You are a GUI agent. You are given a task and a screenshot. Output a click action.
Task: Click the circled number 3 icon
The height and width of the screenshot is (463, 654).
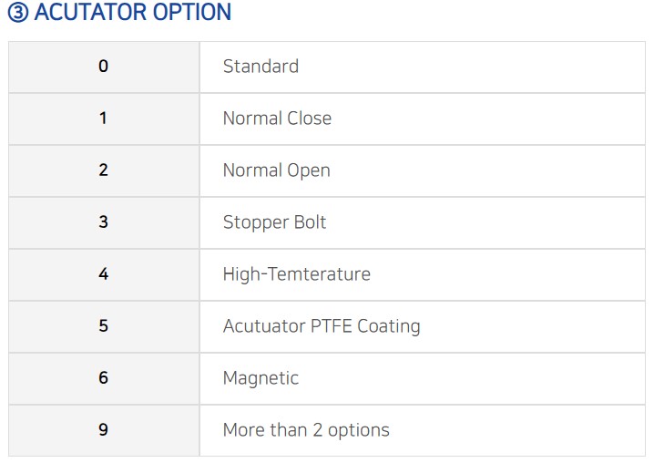18,13
